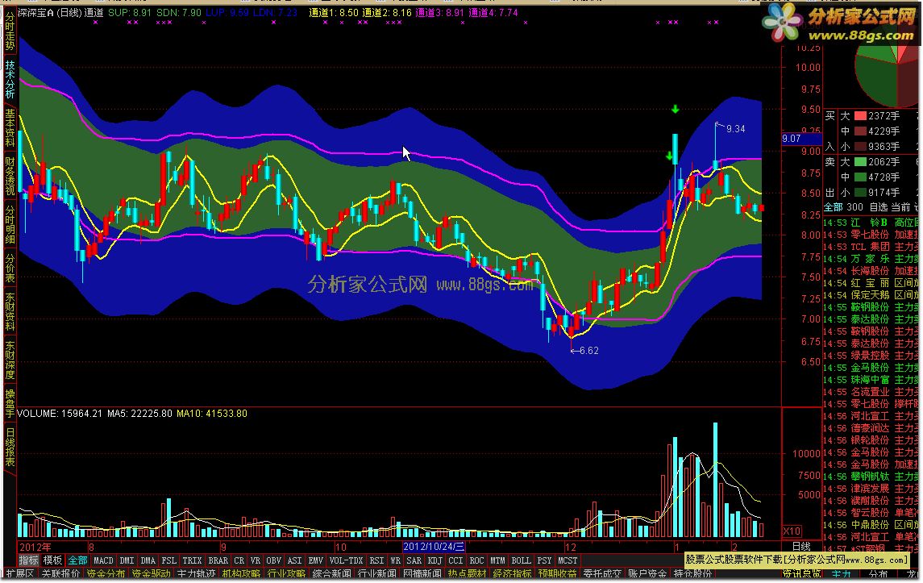Viewport: 923px width, 583px height.
Task: Click the red swatch beside 2372手
Action: pos(860,116)
